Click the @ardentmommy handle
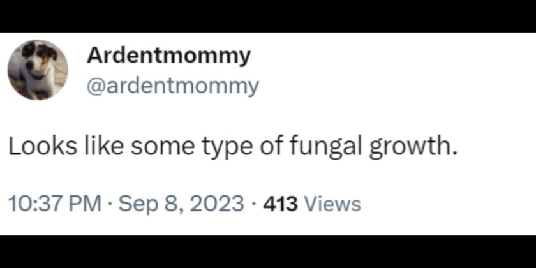The image size is (536, 268). (x=172, y=86)
